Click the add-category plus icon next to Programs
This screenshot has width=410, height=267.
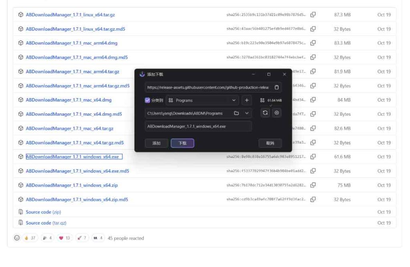(x=247, y=100)
